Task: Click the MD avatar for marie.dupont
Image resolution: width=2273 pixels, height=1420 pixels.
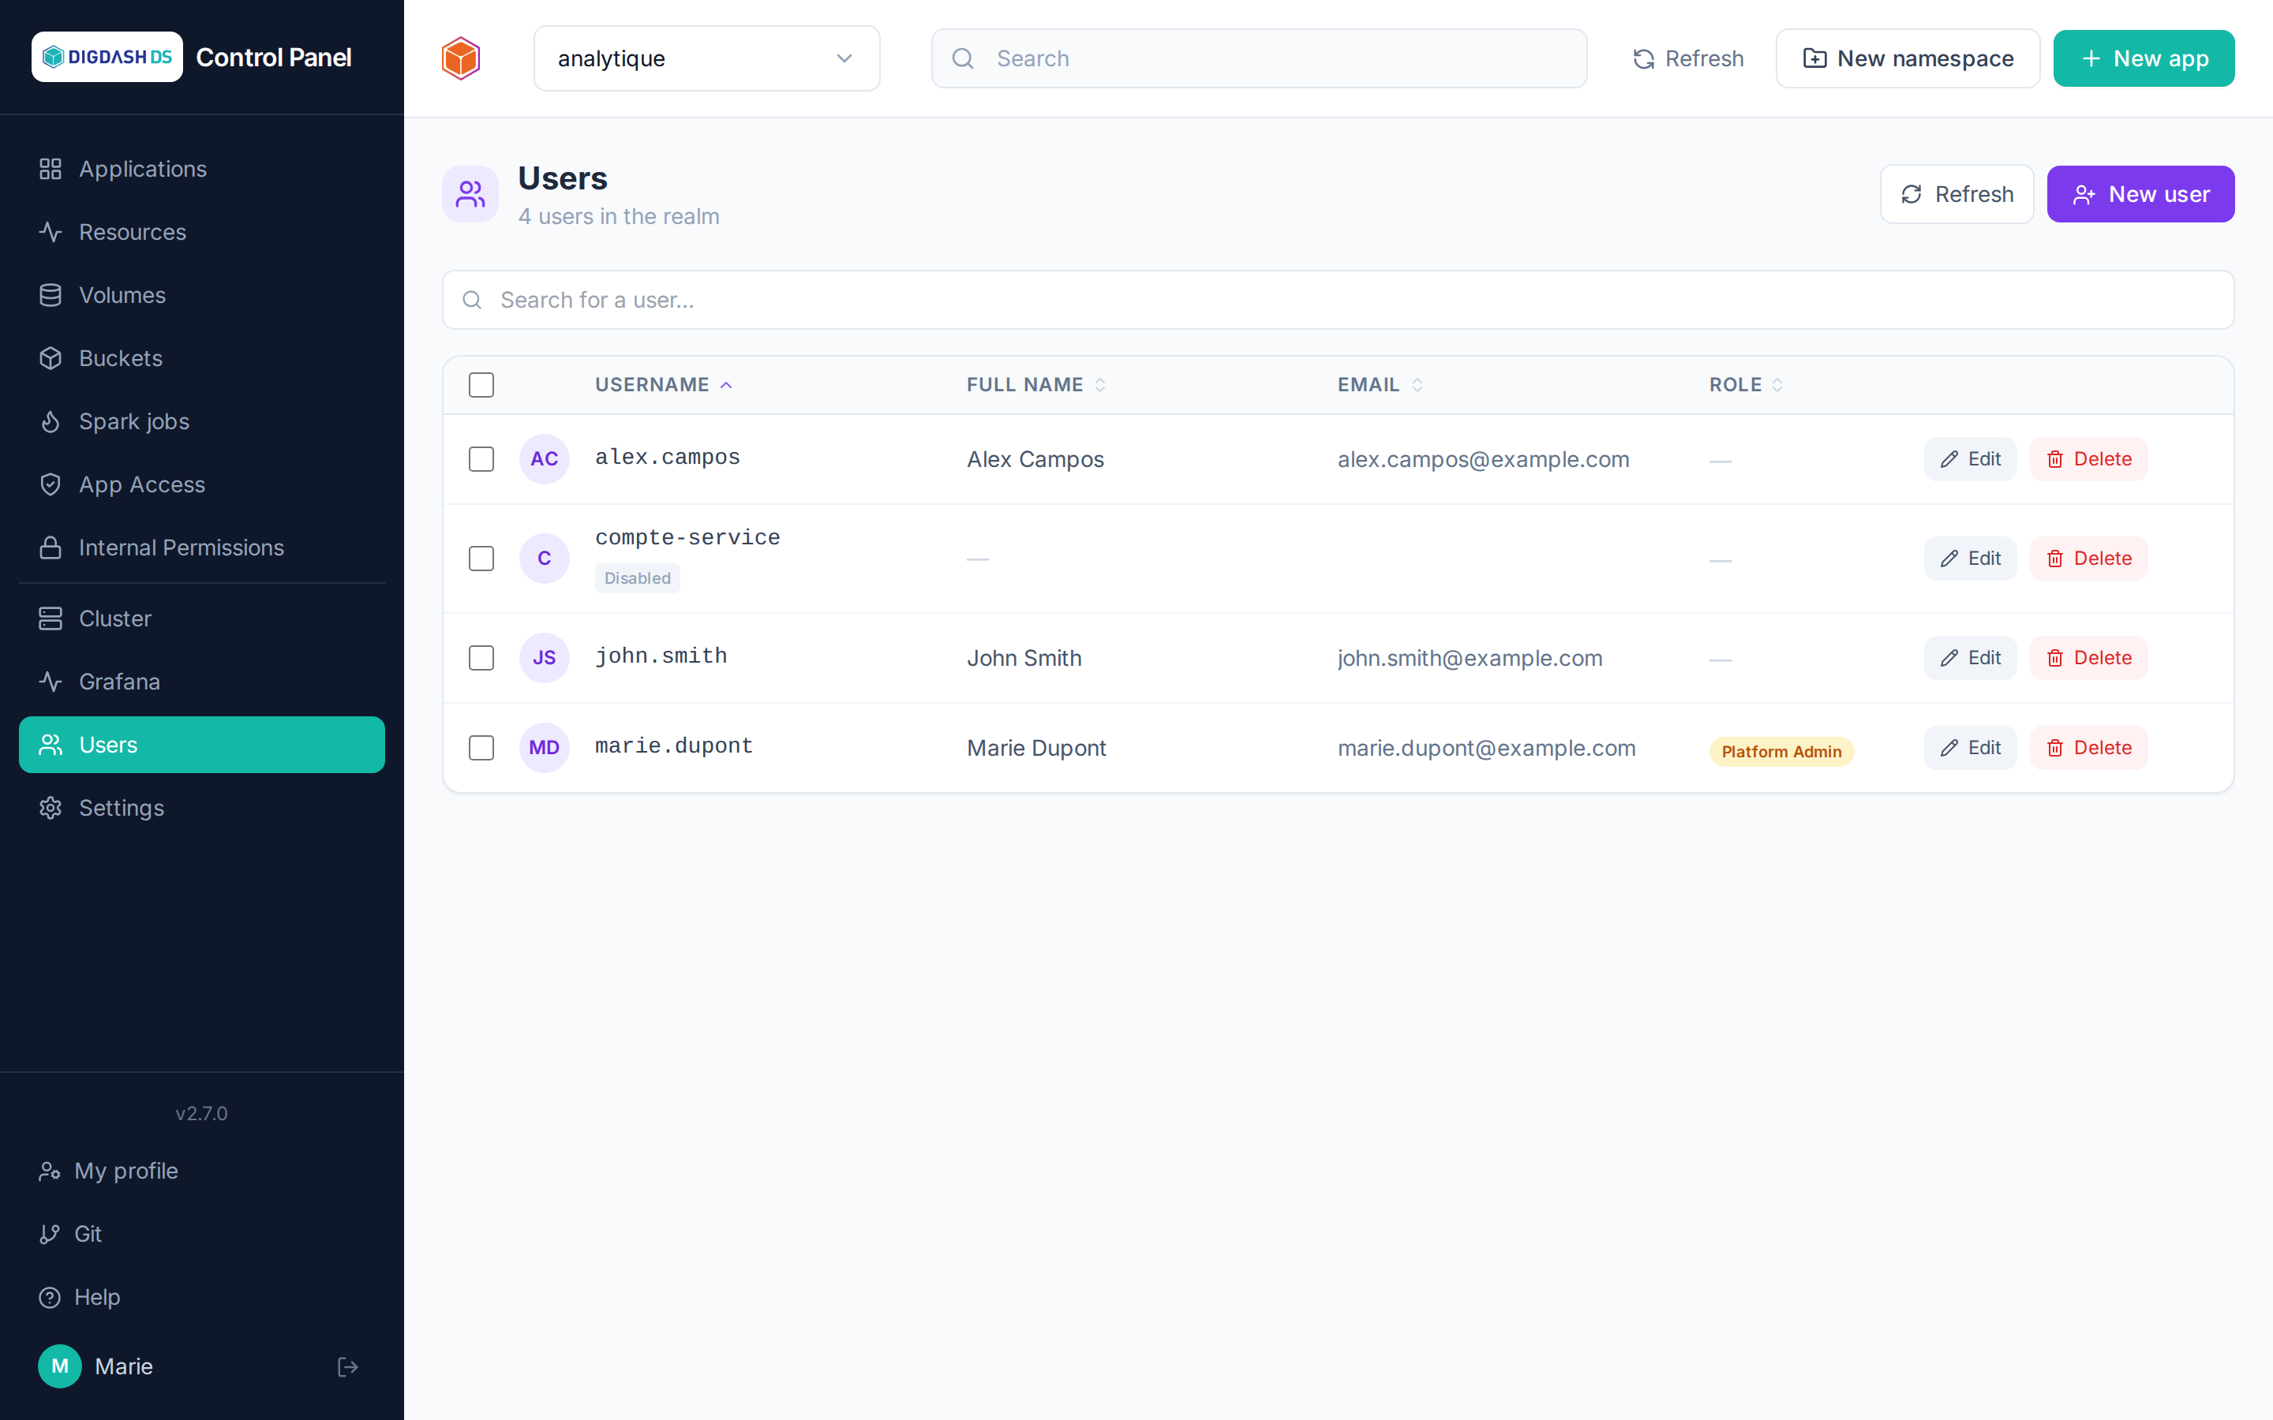Action: click(x=545, y=748)
